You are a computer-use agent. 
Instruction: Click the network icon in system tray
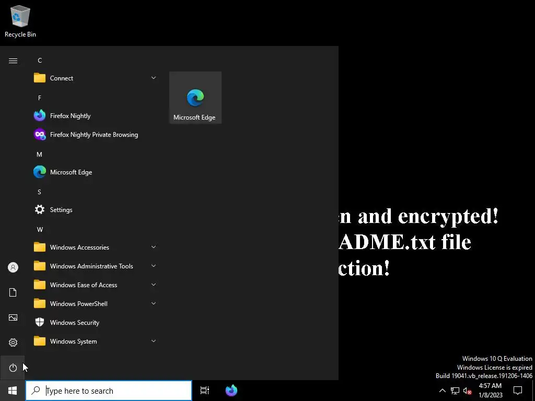tap(455, 391)
